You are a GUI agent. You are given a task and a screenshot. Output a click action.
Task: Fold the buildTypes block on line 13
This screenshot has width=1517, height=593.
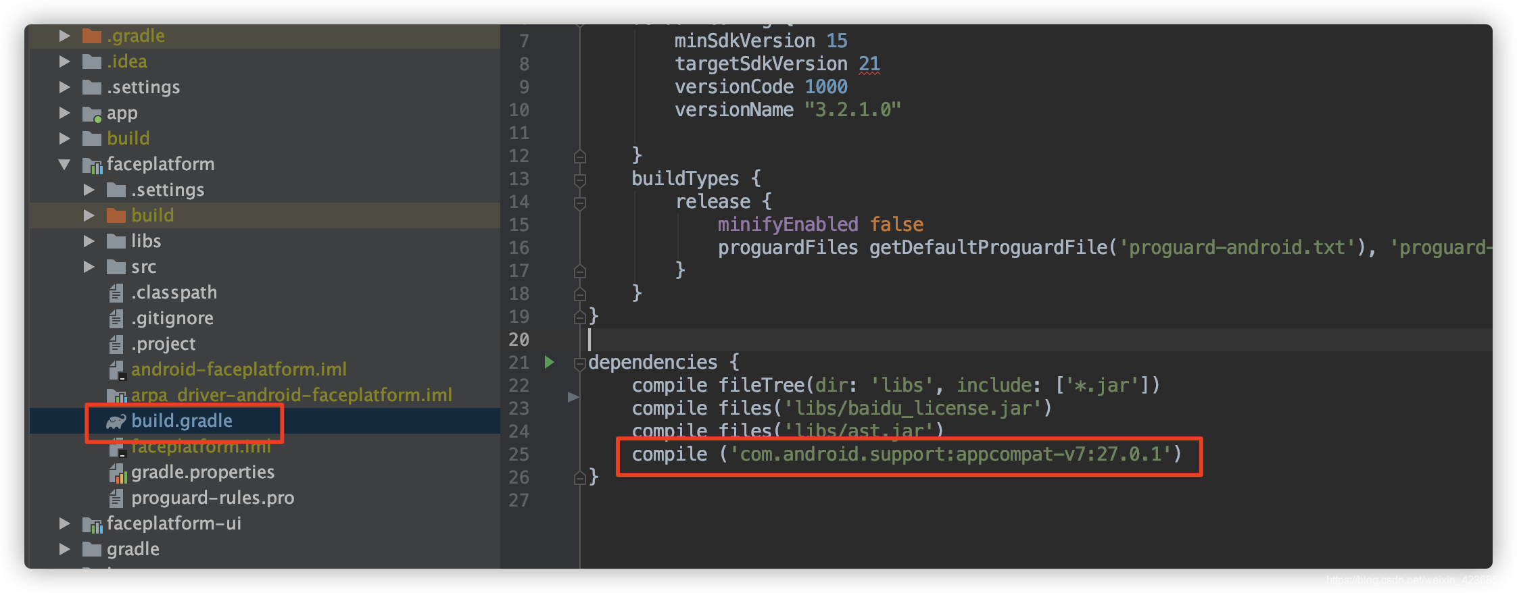[x=579, y=180]
